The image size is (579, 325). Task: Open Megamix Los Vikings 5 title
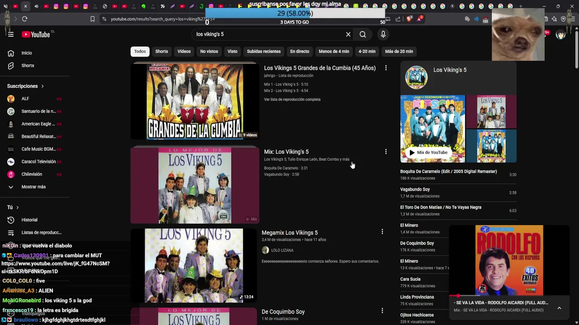point(289,232)
